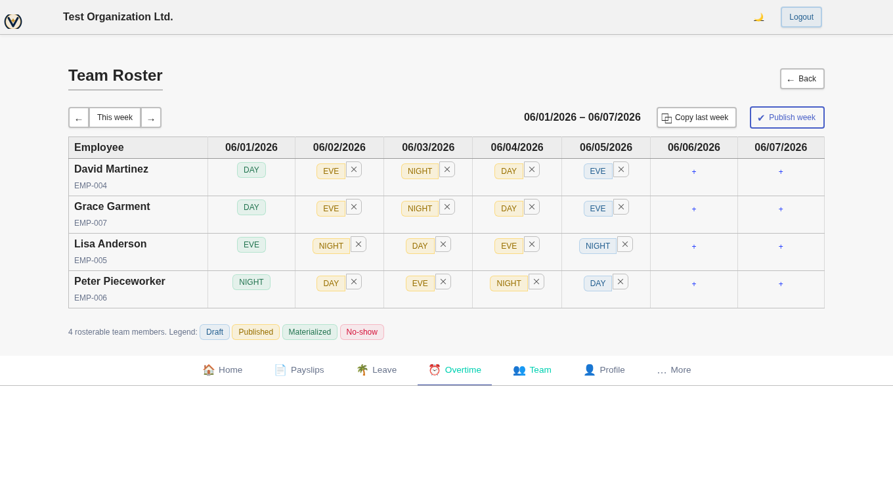This screenshot has width=893, height=504.
Task: Click the Published legend swatch
Action: [255, 332]
